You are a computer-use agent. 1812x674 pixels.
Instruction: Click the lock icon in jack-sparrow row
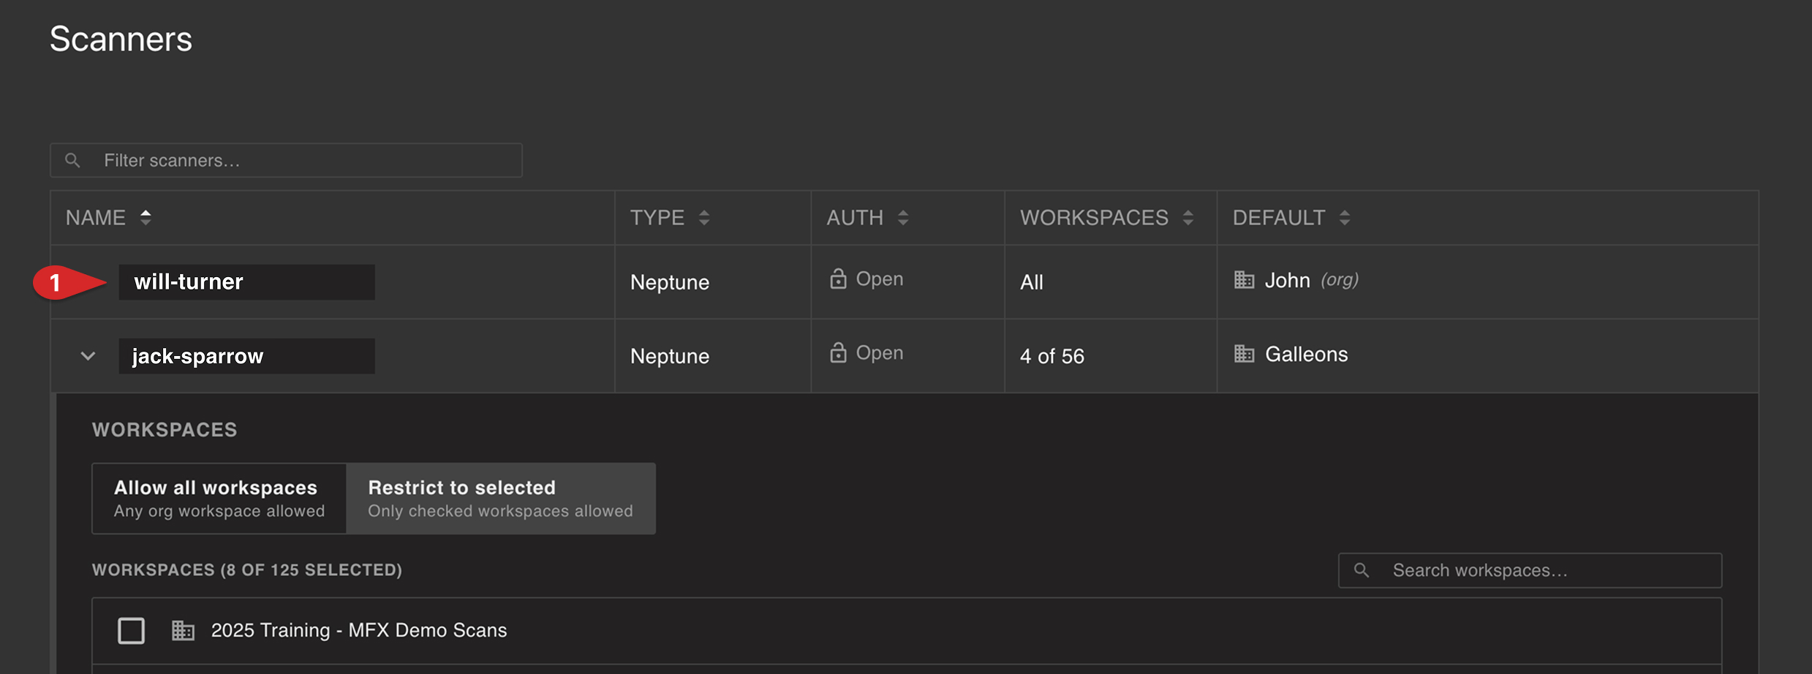[x=838, y=352]
